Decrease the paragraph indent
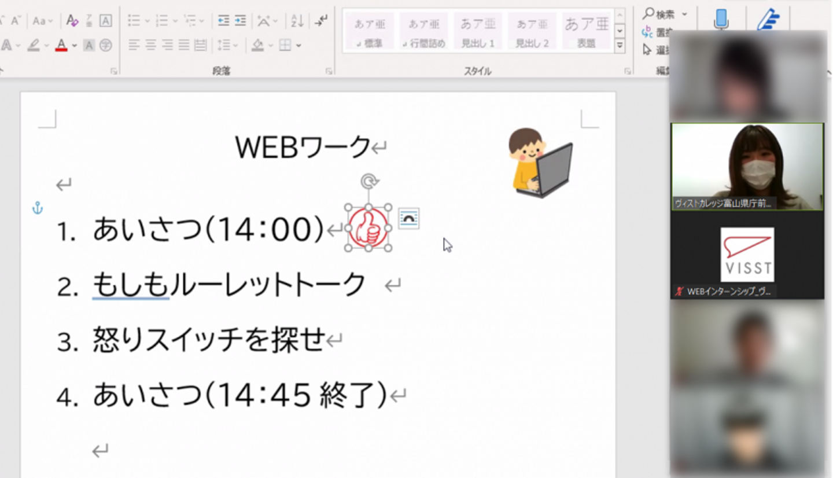 point(223,21)
